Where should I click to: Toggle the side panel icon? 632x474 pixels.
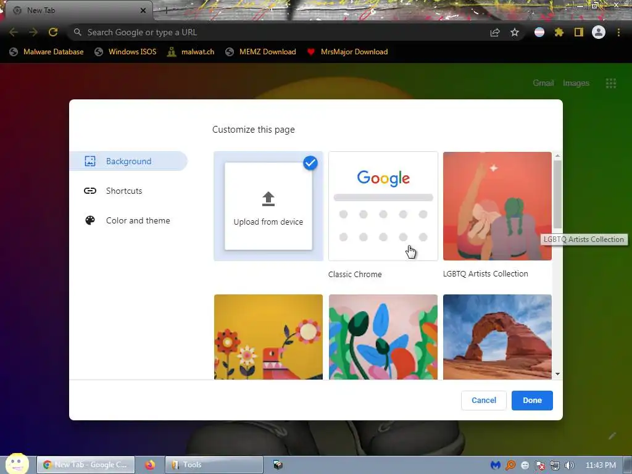pyautogui.click(x=579, y=32)
